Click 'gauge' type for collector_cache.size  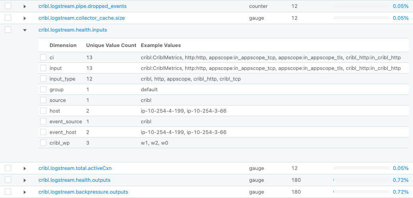click(257, 18)
